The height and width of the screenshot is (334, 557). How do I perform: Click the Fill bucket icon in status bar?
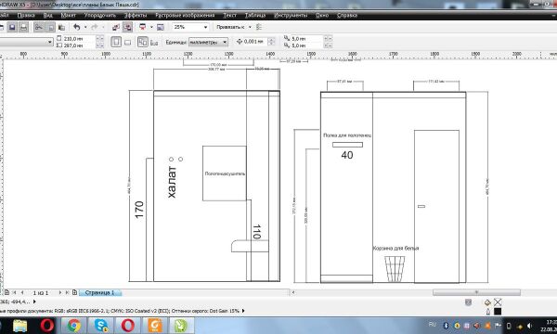click(487, 302)
